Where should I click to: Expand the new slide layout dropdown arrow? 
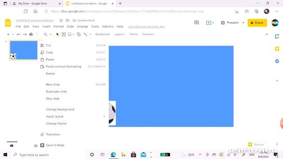(13, 34)
